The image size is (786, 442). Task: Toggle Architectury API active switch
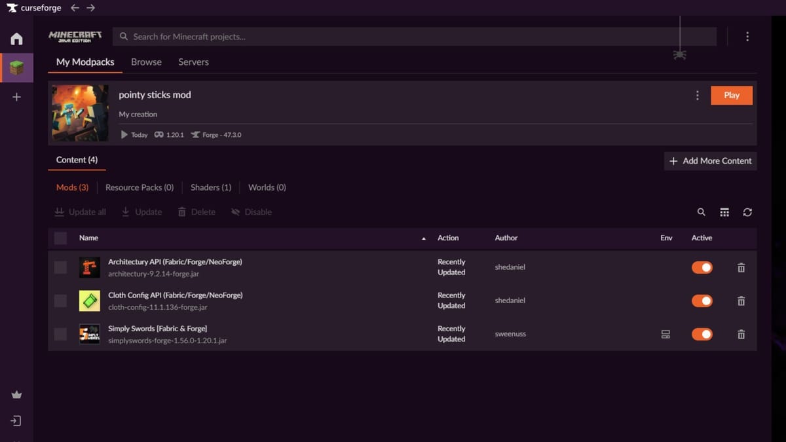(702, 267)
